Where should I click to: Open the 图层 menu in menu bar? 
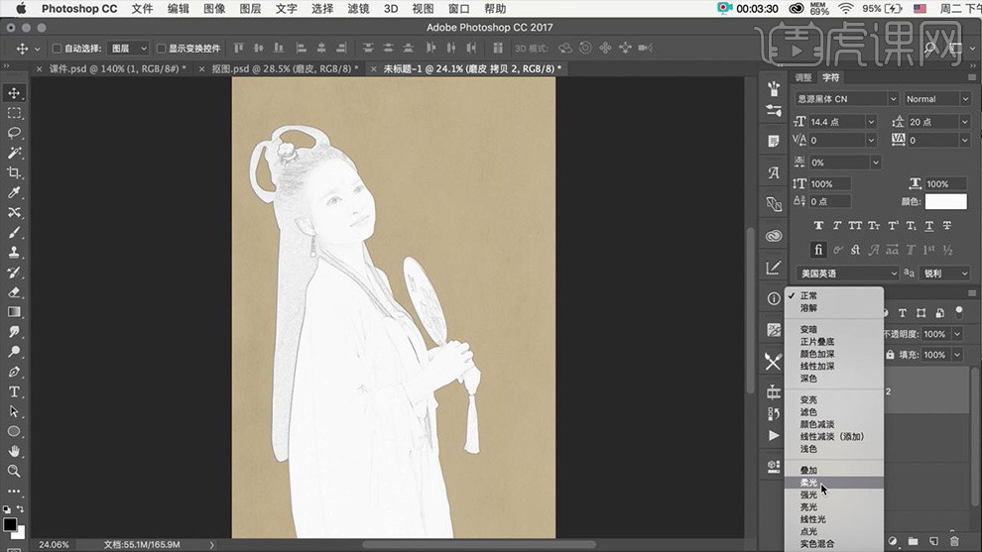250,9
